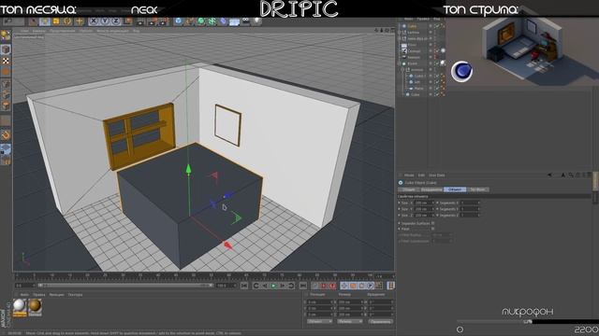Click the blue workplane icon in left sidebar
Viewport: 599px width, 336px height.
pos(6,148)
